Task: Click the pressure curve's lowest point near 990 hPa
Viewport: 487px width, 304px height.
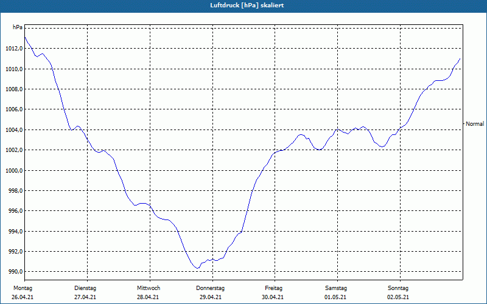Action: click(197, 268)
